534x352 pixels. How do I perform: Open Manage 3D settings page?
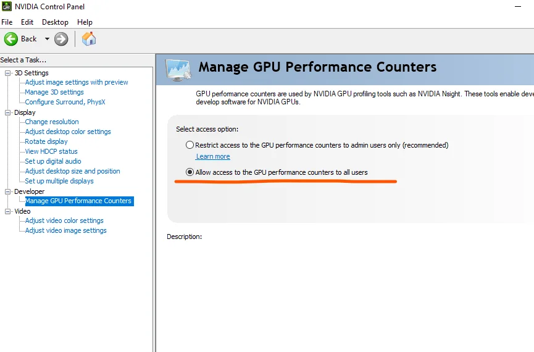point(54,92)
